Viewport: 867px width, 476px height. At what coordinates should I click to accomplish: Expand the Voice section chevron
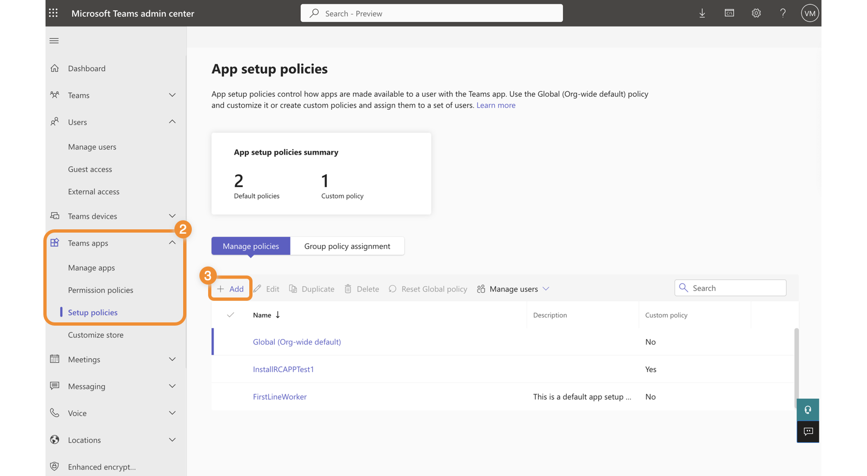pos(172,413)
